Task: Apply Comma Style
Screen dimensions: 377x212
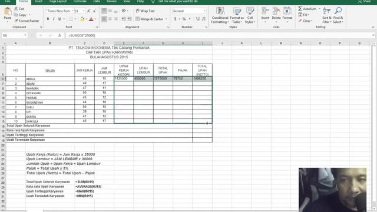Action: coord(190,19)
